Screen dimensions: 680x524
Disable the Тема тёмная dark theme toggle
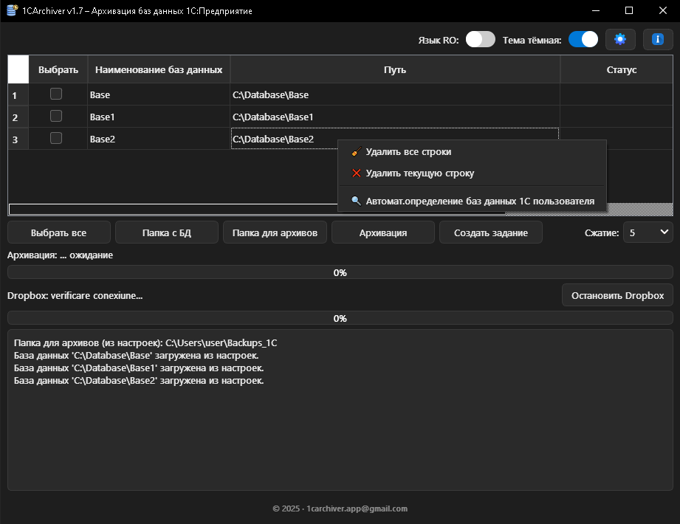coord(583,39)
